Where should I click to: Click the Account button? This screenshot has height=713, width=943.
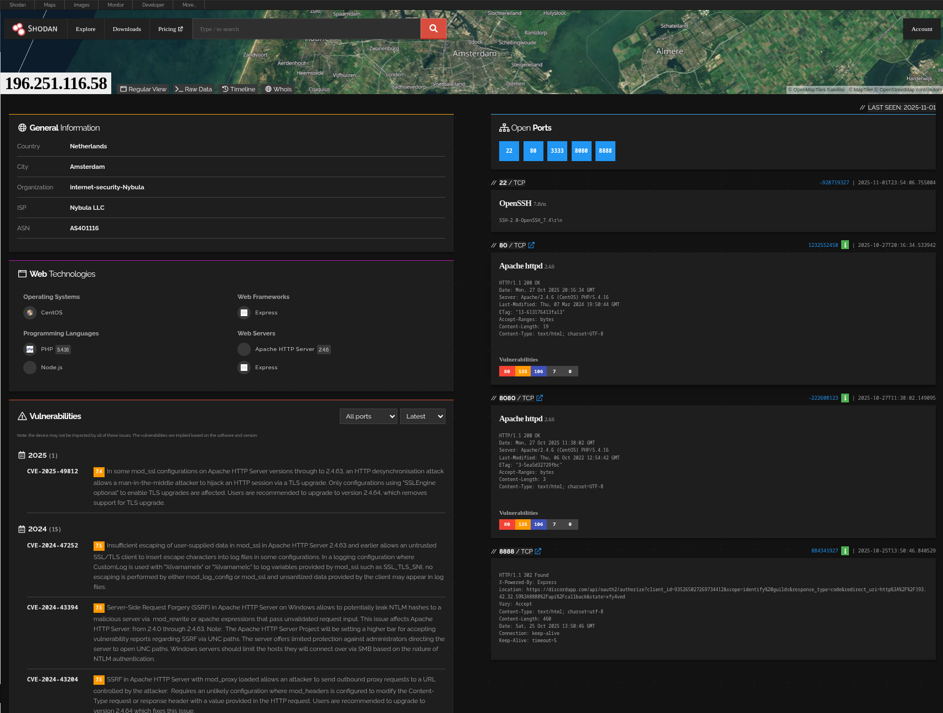coord(921,29)
